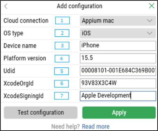
Task: Click the Test configuration button
Action: tap(40, 112)
